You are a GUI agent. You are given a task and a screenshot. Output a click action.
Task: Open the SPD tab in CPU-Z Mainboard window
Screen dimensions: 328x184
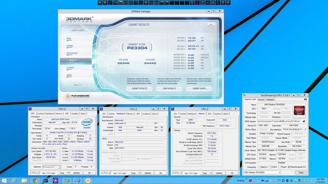(138, 114)
